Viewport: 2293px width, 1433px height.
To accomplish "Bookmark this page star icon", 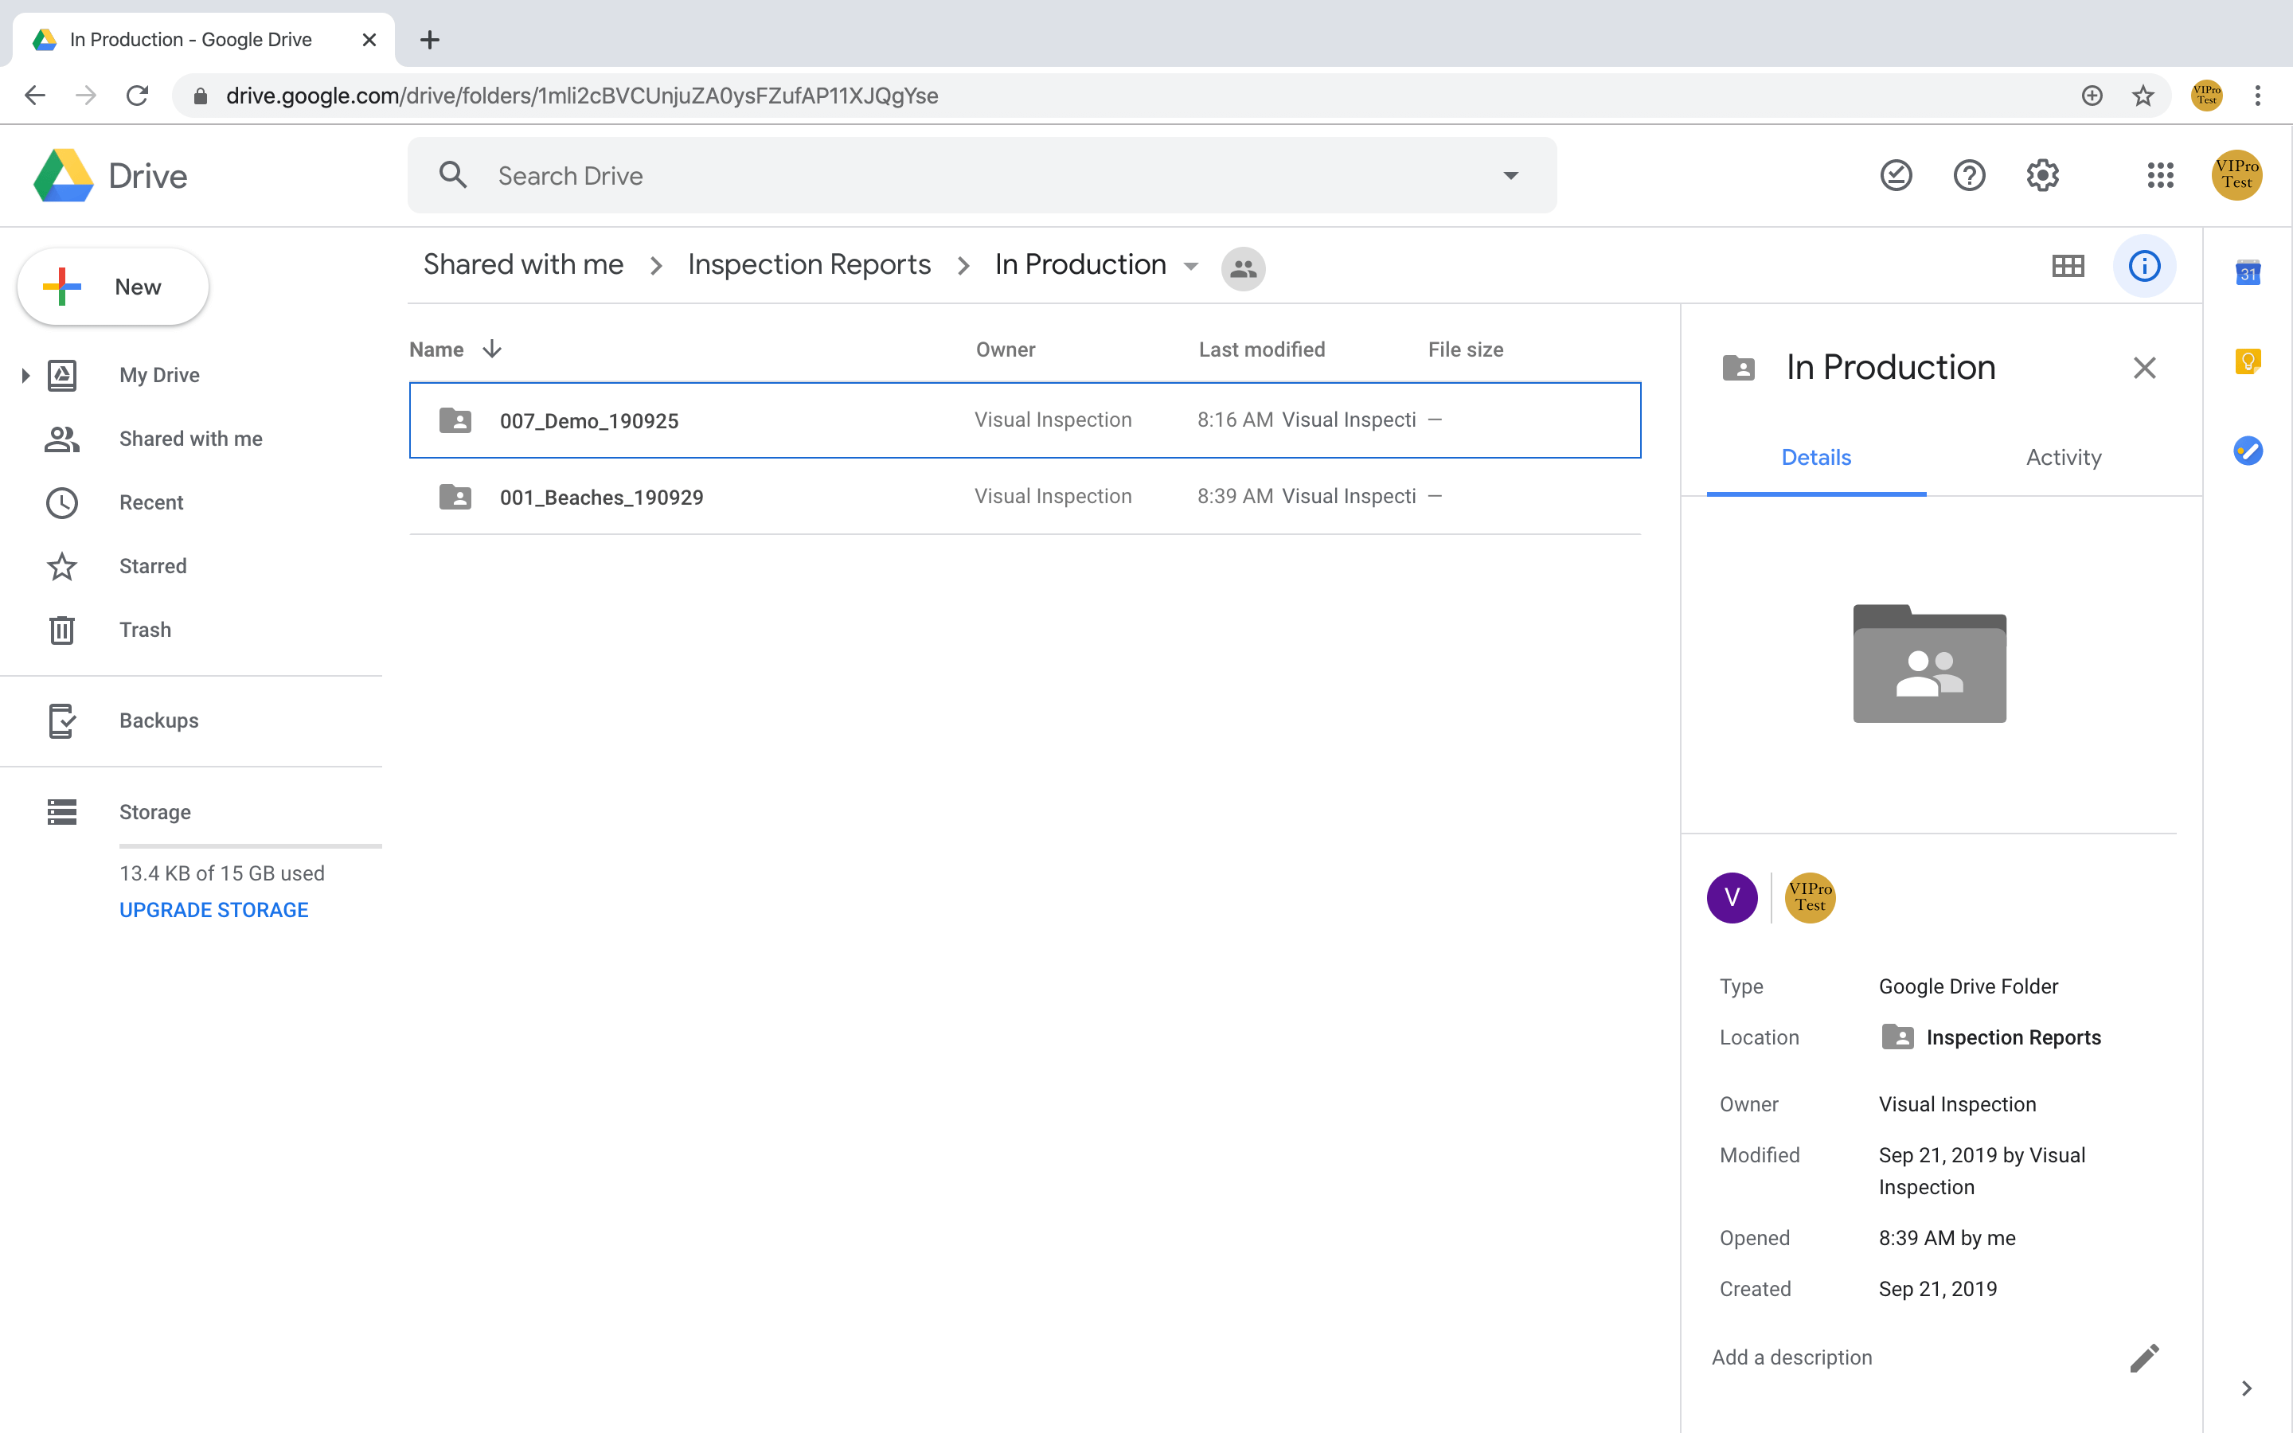I will pyautogui.click(x=2143, y=96).
